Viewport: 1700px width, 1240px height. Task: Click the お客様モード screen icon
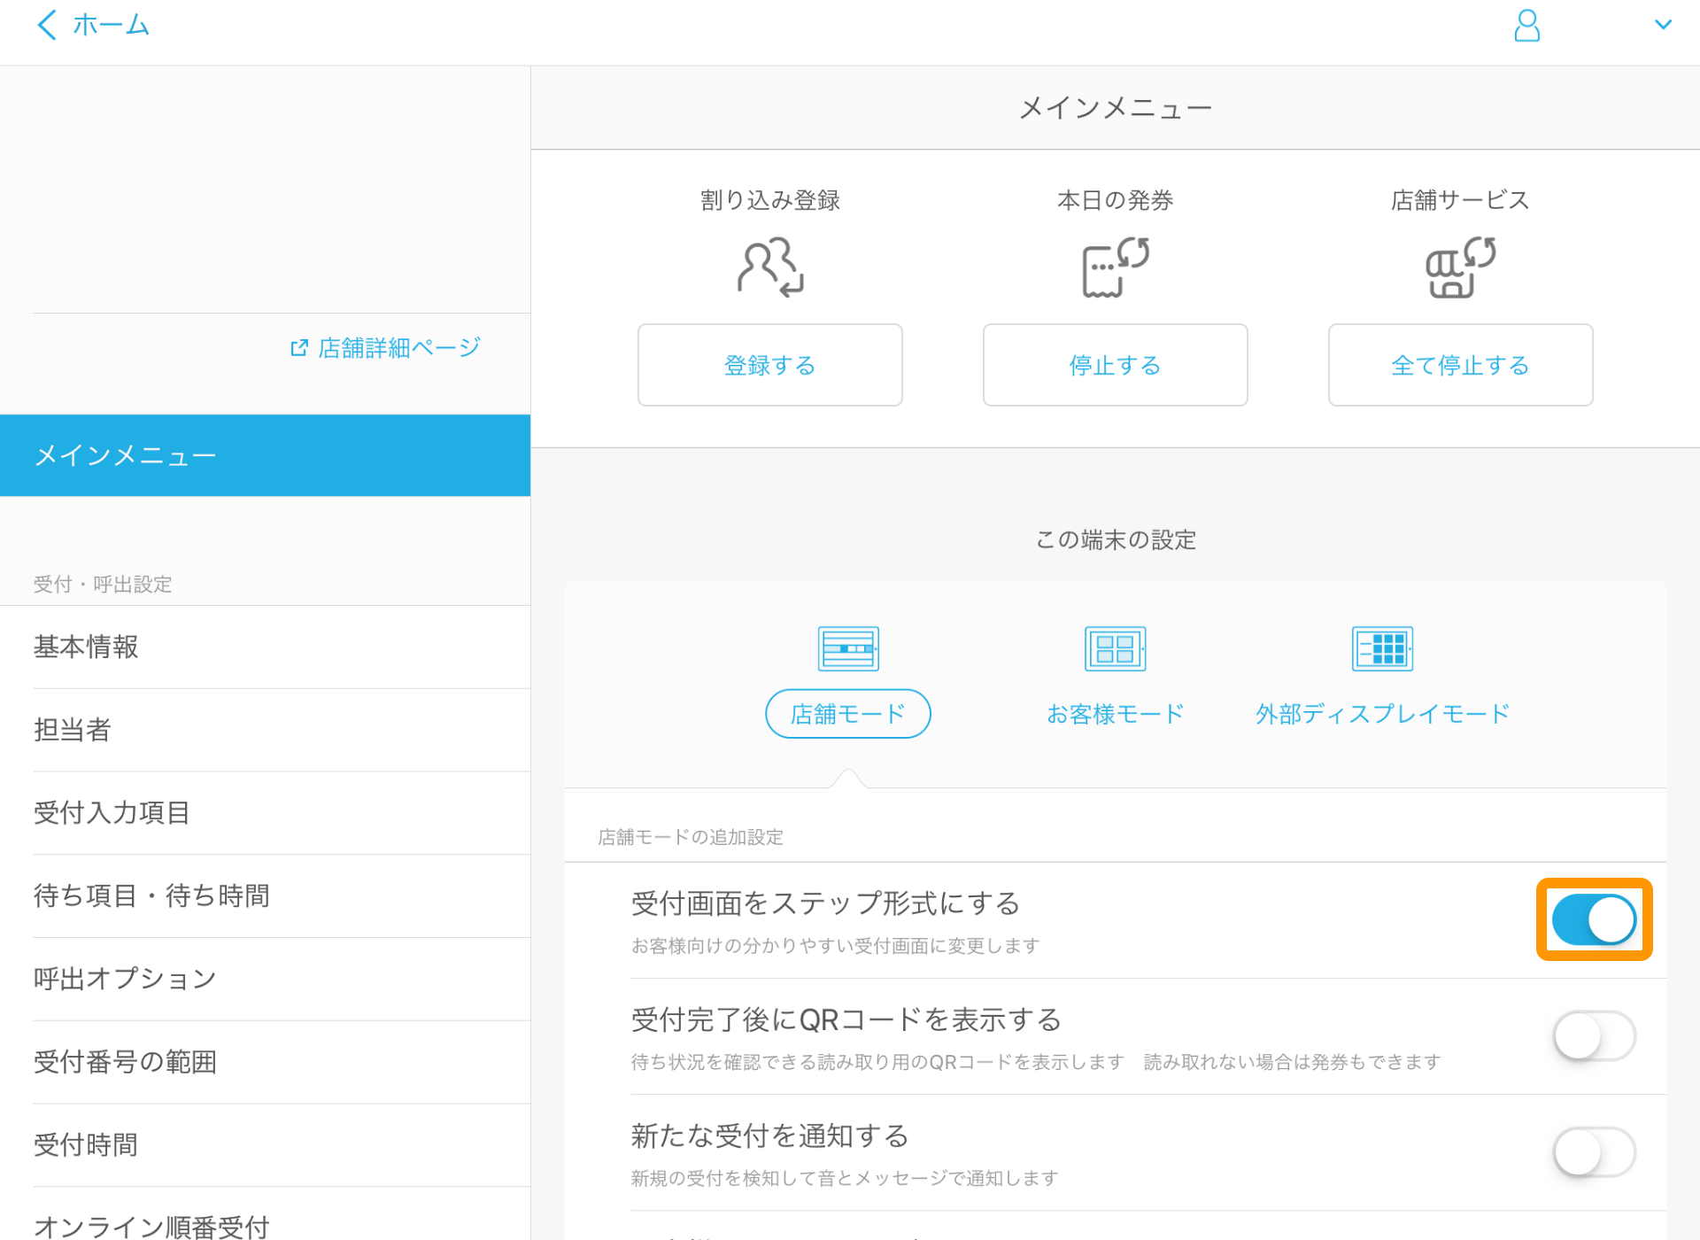(1116, 648)
